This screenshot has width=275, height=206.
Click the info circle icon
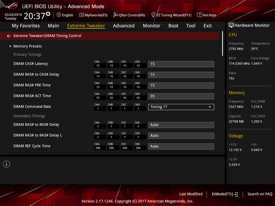pos(6,164)
